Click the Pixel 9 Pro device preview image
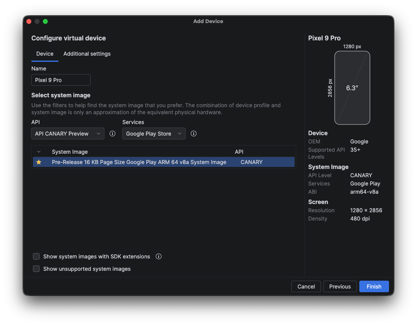Viewport: 417px width, 326px height. pos(352,88)
